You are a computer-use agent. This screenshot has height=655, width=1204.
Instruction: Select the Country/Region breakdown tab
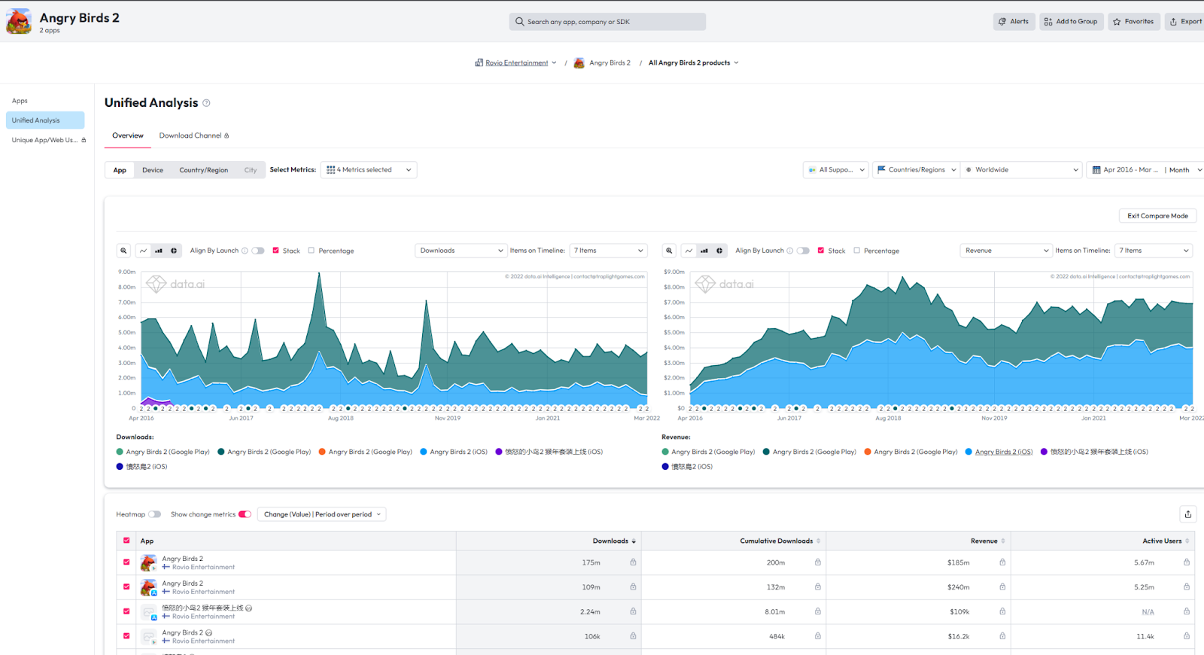(203, 170)
